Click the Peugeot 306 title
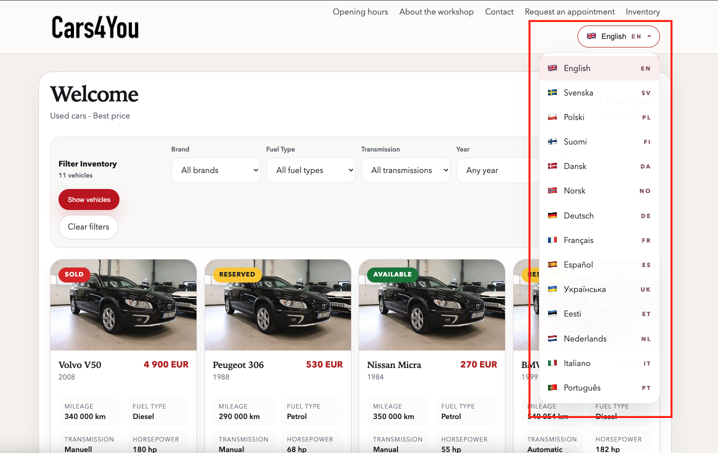718x453 pixels. (x=238, y=365)
